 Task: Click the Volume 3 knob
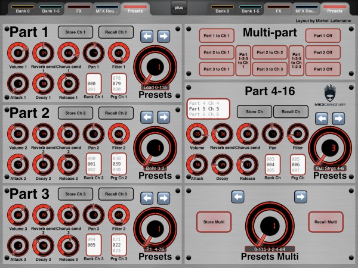click(18, 214)
